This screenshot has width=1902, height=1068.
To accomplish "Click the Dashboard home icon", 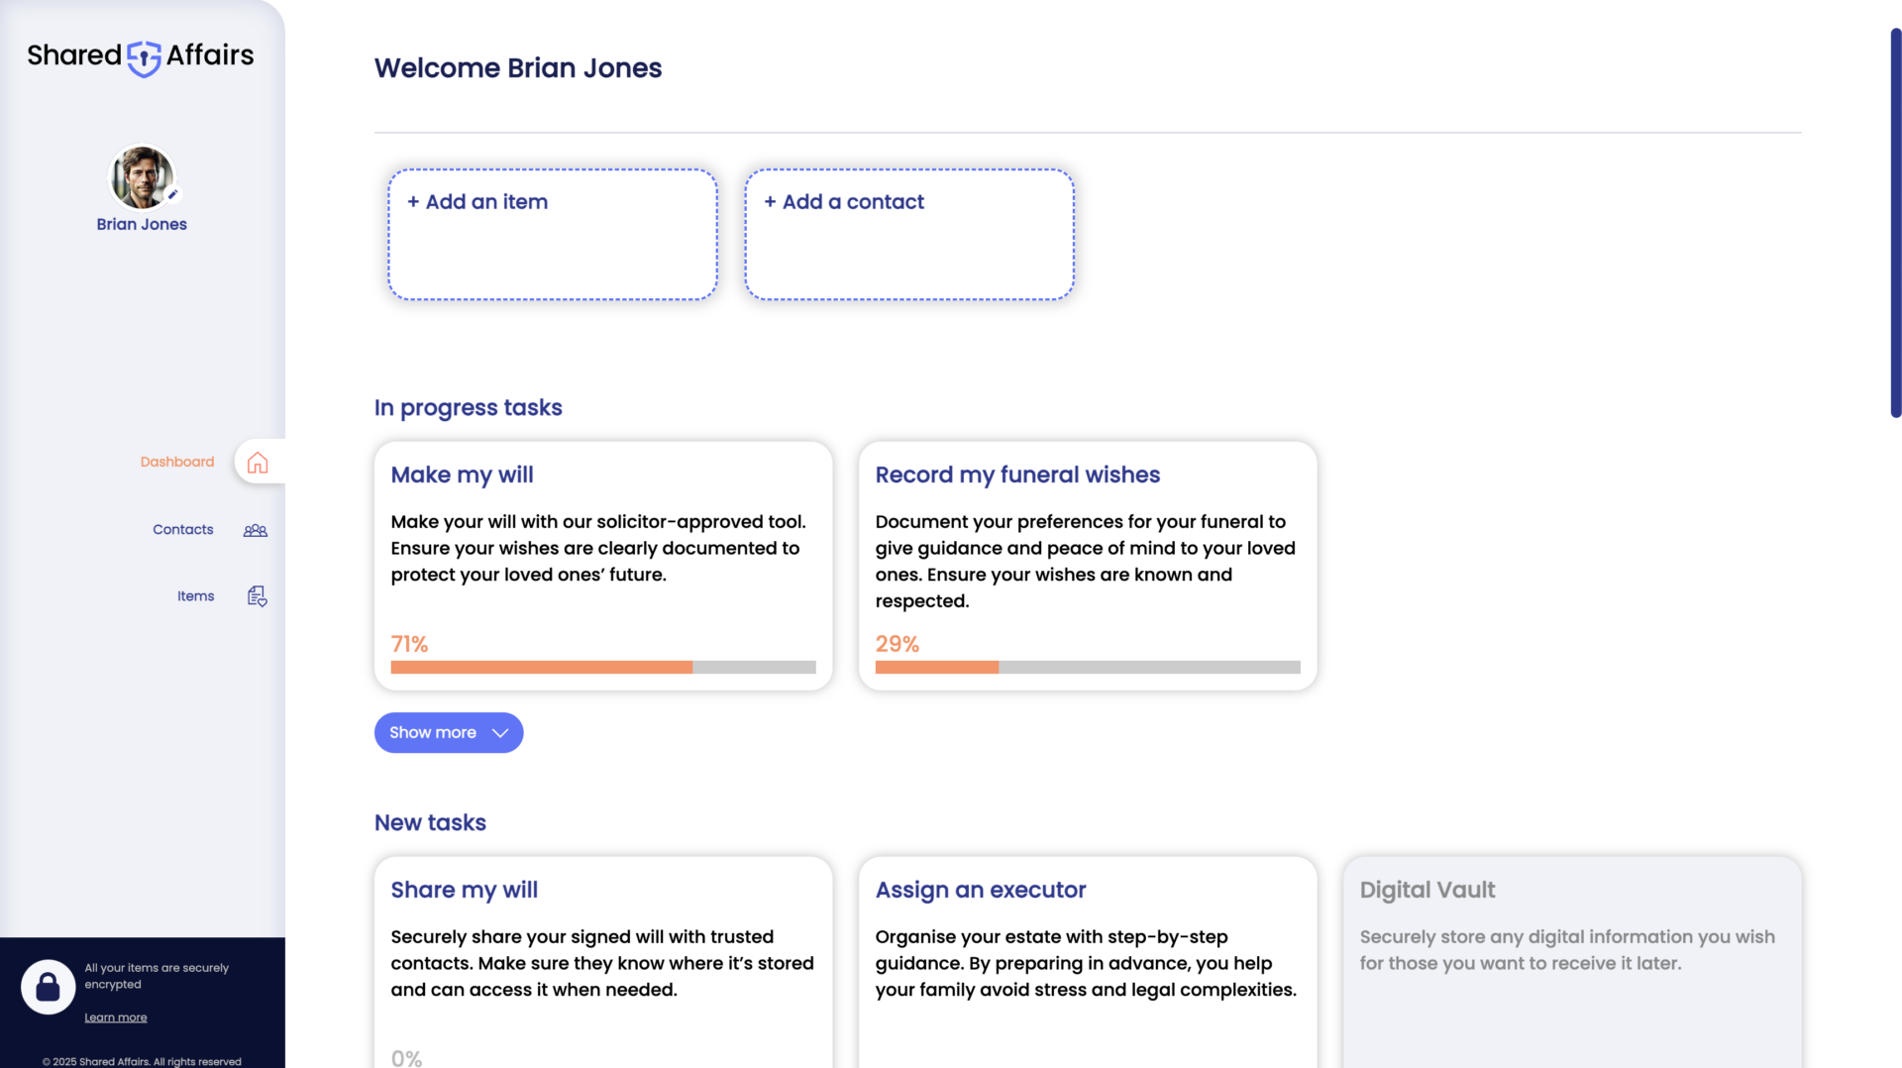I will click(258, 463).
